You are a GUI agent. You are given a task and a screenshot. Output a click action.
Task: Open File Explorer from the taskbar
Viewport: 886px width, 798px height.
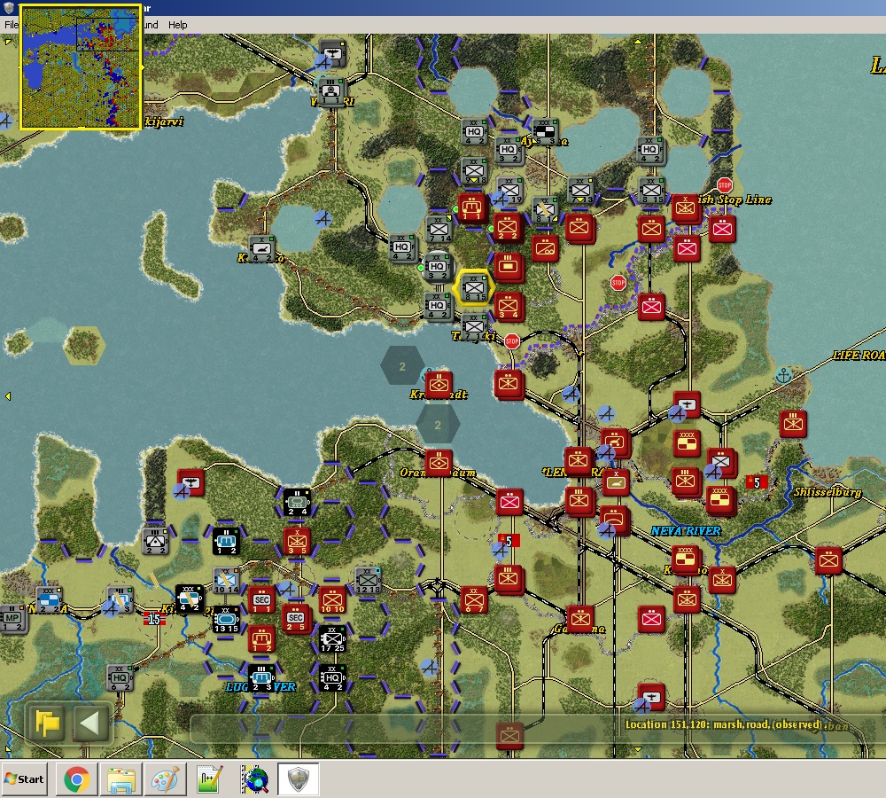pyautogui.click(x=120, y=778)
